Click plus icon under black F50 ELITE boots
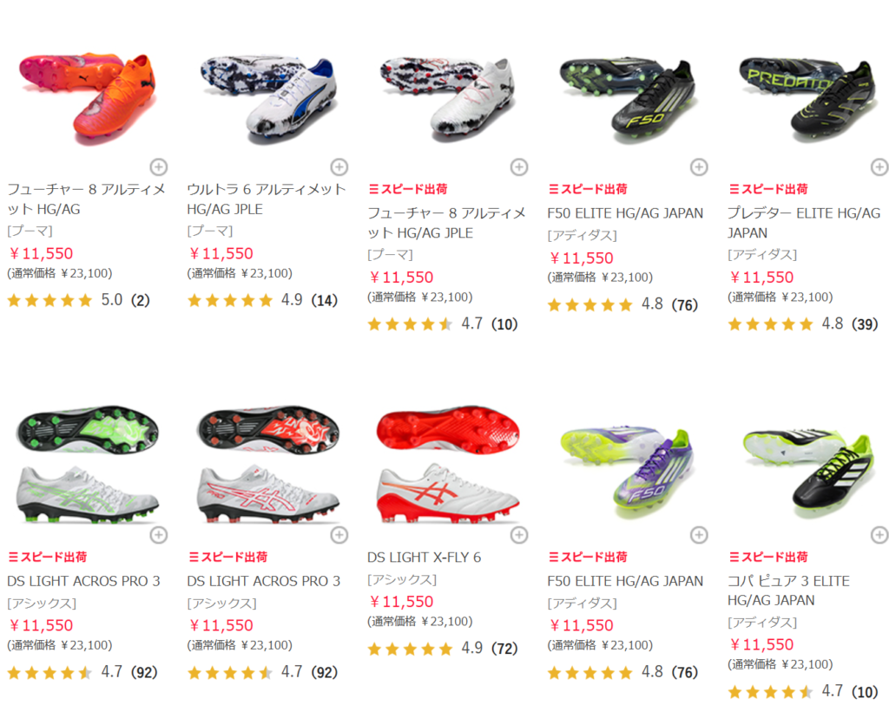Viewport: 889px width, 718px height. click(699, 167)
